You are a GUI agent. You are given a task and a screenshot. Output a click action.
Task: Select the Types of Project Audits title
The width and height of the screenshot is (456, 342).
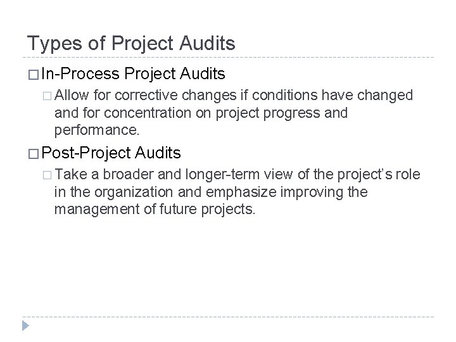(131, 44)
